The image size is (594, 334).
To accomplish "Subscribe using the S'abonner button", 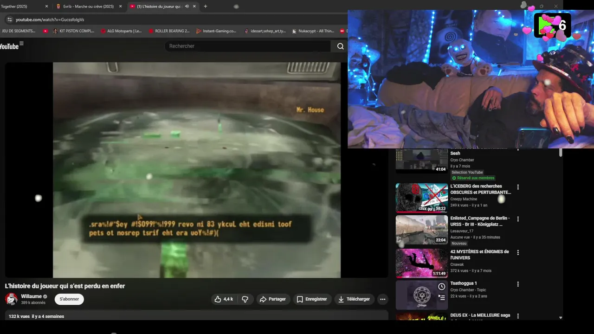I will (69, 299).
